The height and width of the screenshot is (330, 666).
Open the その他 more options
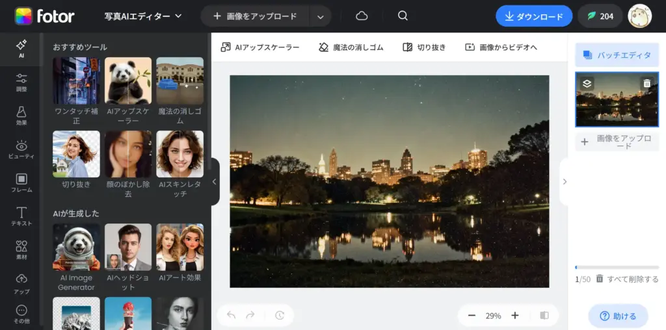point(21,314)
